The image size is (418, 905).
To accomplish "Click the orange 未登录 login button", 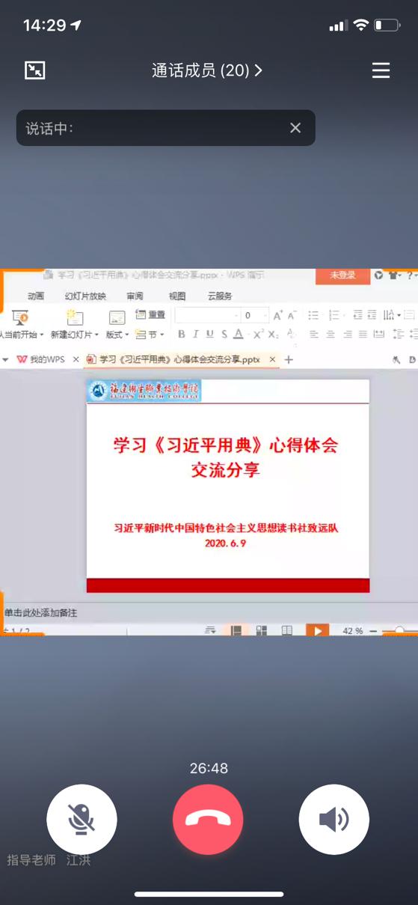I will coord(342,275).
